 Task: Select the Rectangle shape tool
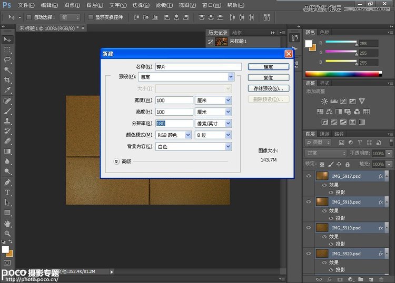tap(7, 213)
